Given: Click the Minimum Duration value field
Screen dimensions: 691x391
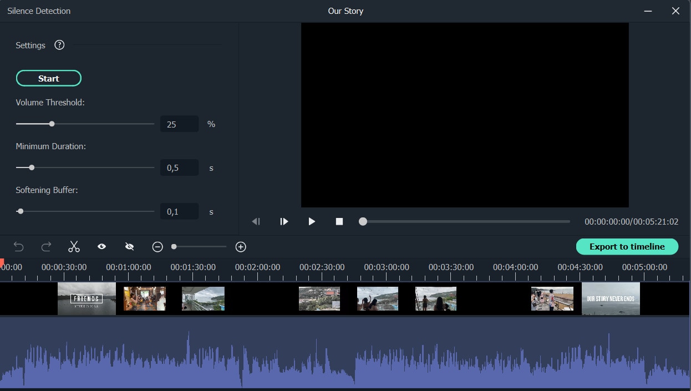Looking at the screenshot, I should pos(179,167).
